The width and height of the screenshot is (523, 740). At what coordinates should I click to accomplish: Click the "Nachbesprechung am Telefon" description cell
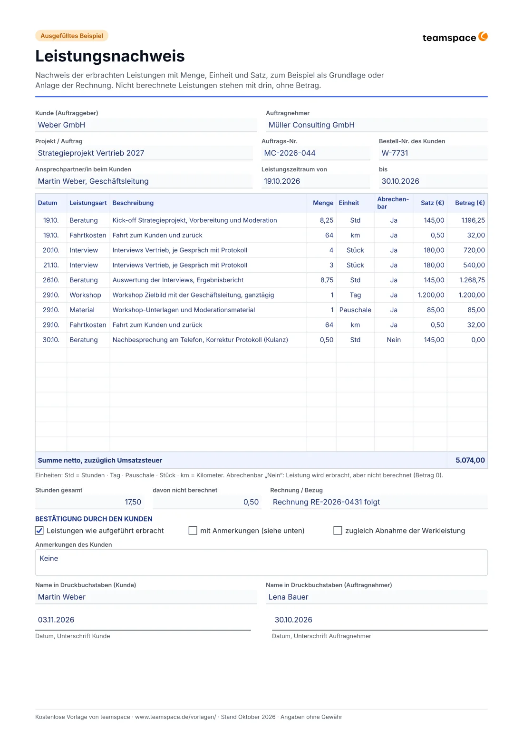tap(208, 340)
